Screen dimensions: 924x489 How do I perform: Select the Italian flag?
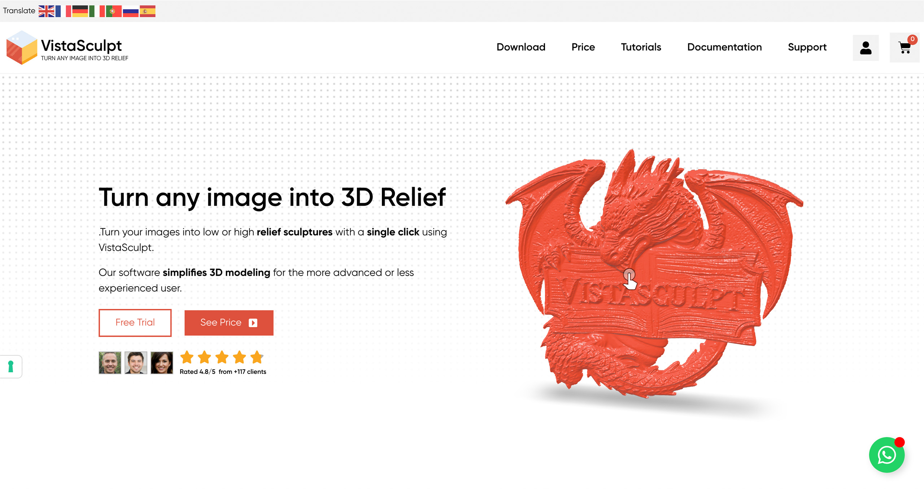(x=97, y=11)
